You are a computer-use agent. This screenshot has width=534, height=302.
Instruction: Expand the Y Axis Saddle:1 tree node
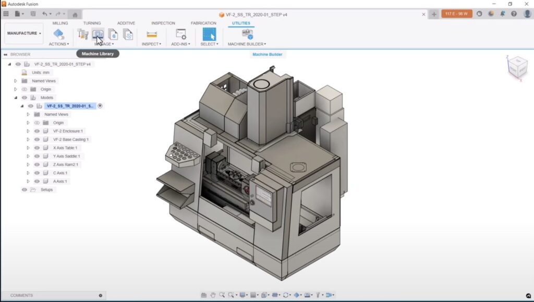[29, 156]
